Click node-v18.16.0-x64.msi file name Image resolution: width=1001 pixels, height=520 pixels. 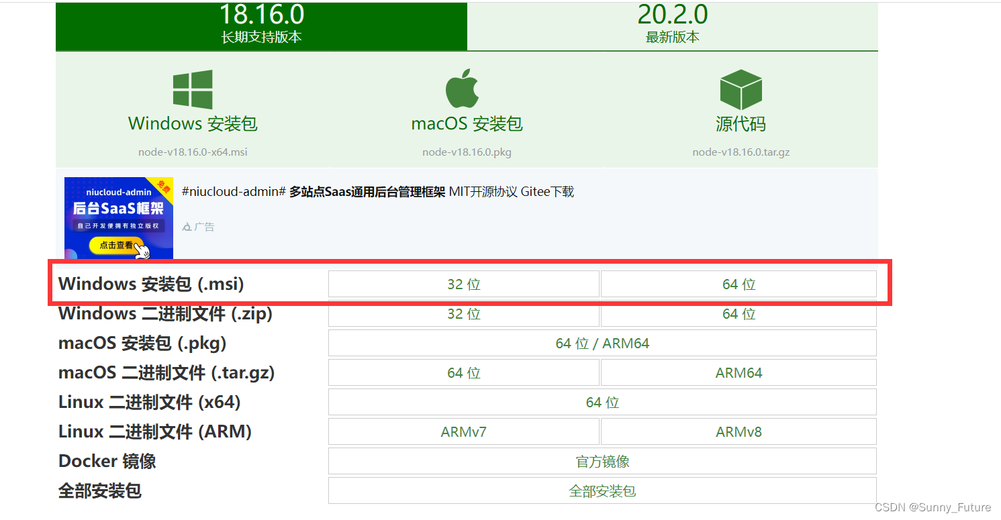click(x=193, y=152)
